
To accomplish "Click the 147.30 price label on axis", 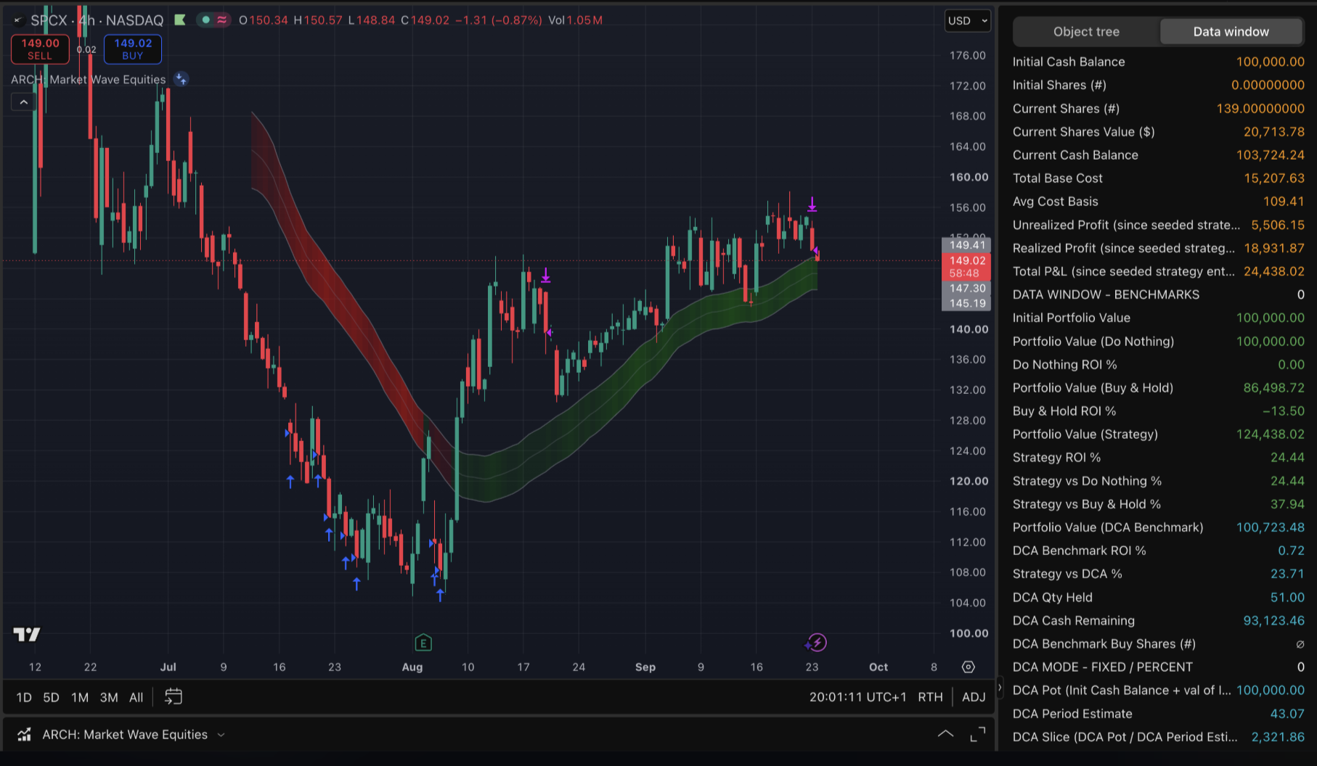I will pos(966,289).
